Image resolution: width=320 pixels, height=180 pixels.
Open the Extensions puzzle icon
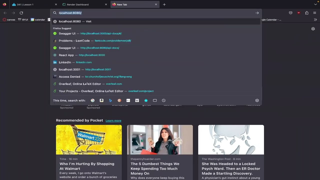[307, 13]
